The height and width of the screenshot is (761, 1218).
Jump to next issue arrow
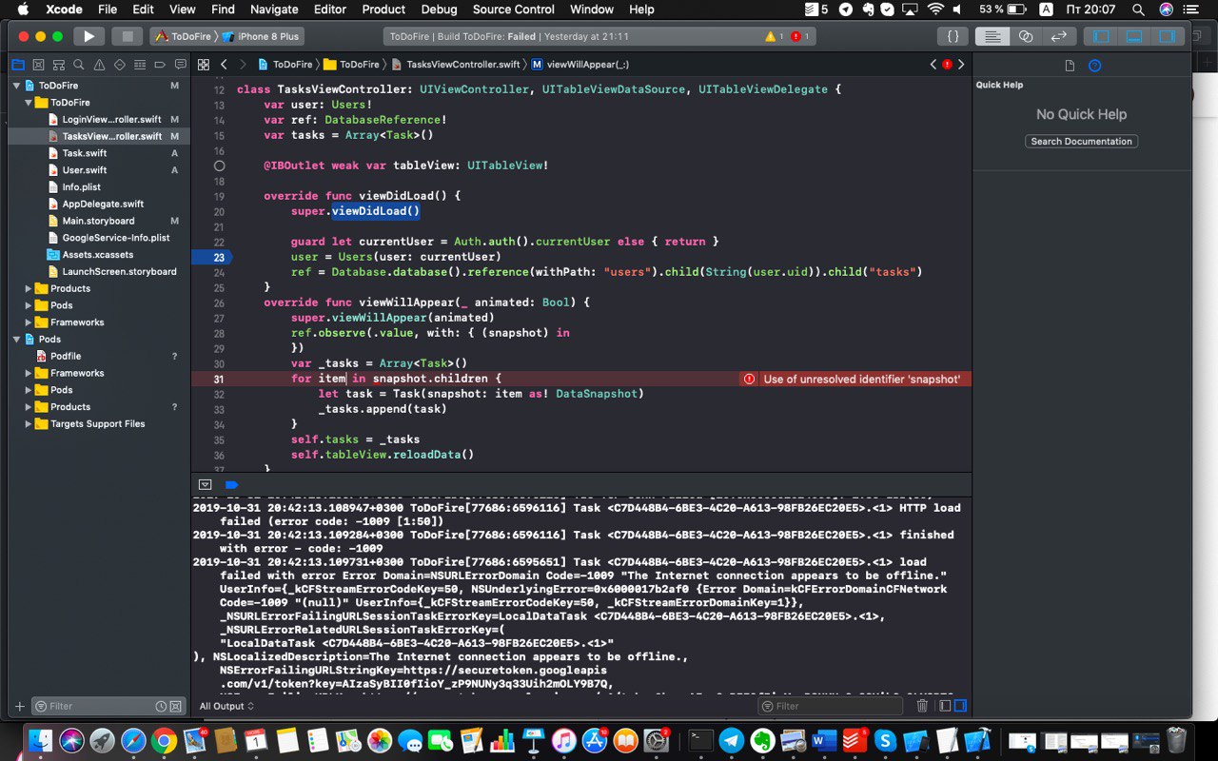[961, 65]
